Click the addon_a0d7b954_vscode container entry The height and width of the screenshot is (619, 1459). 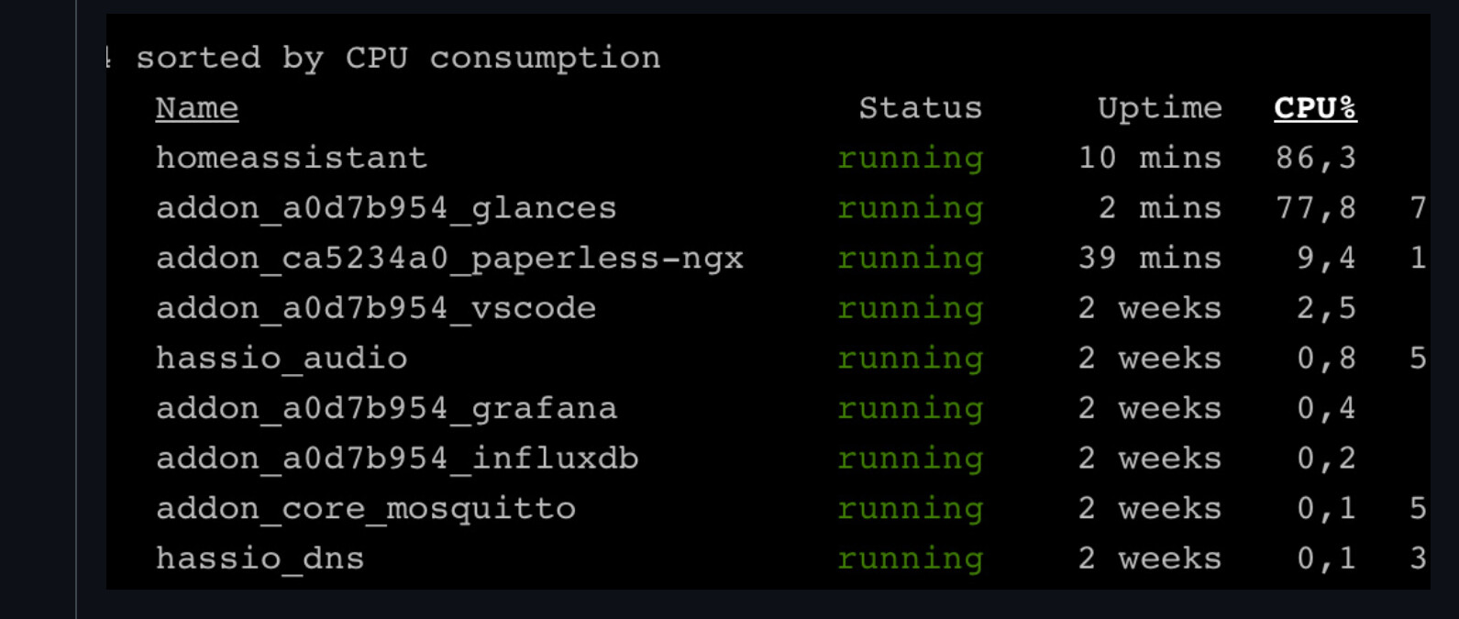376,308
